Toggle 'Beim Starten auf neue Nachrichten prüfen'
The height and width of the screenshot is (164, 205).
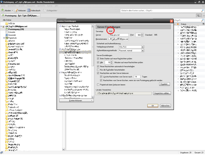point(98,59)
